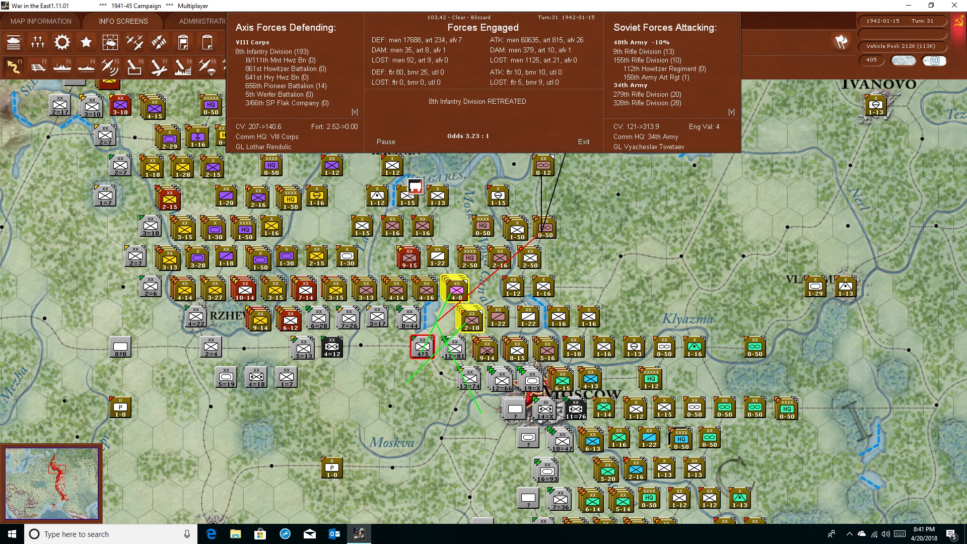The height and width of the screenshot is (544, 967).
Task: Select the 9-15 unit counter
Action: point(408,257)
